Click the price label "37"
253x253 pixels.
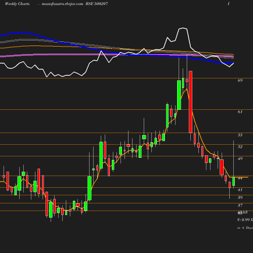(x=240, y=205)
